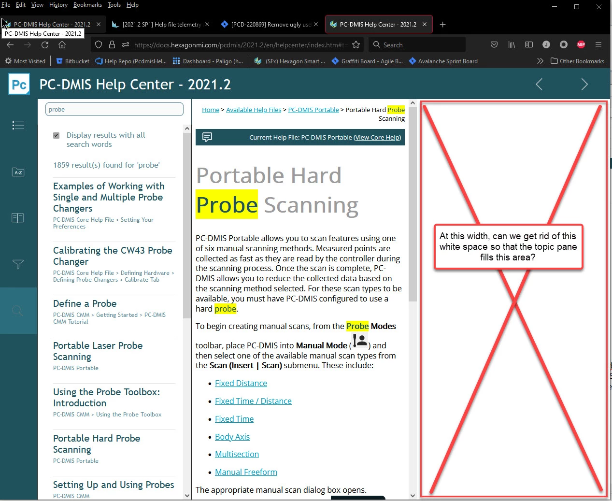Click the browser Search box
The width and height of the screenshot is (612, 501).
(417, 44)
